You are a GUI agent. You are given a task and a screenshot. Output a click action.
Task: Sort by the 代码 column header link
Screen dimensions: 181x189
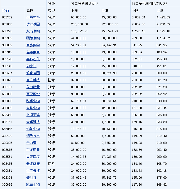click(5, 10)
